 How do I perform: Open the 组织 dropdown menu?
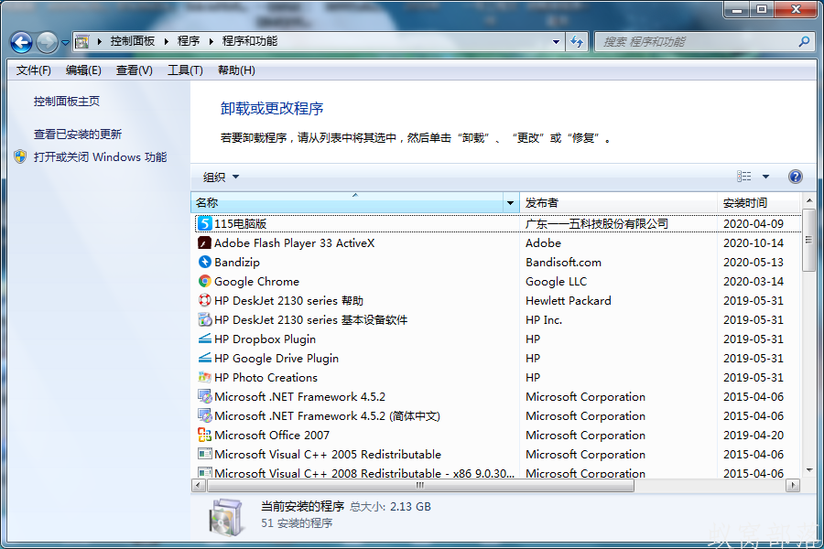(x=221, y=177)
